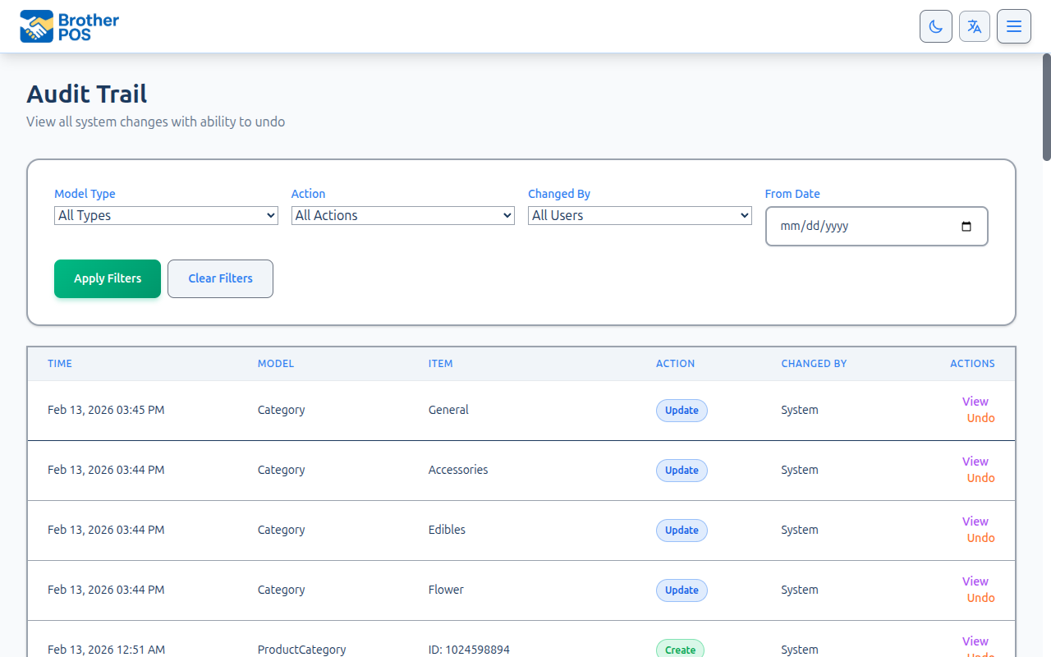This screenshot has height=657, width=1051.
Task: Undo the Accessories category change
Action: coord(980,477)
